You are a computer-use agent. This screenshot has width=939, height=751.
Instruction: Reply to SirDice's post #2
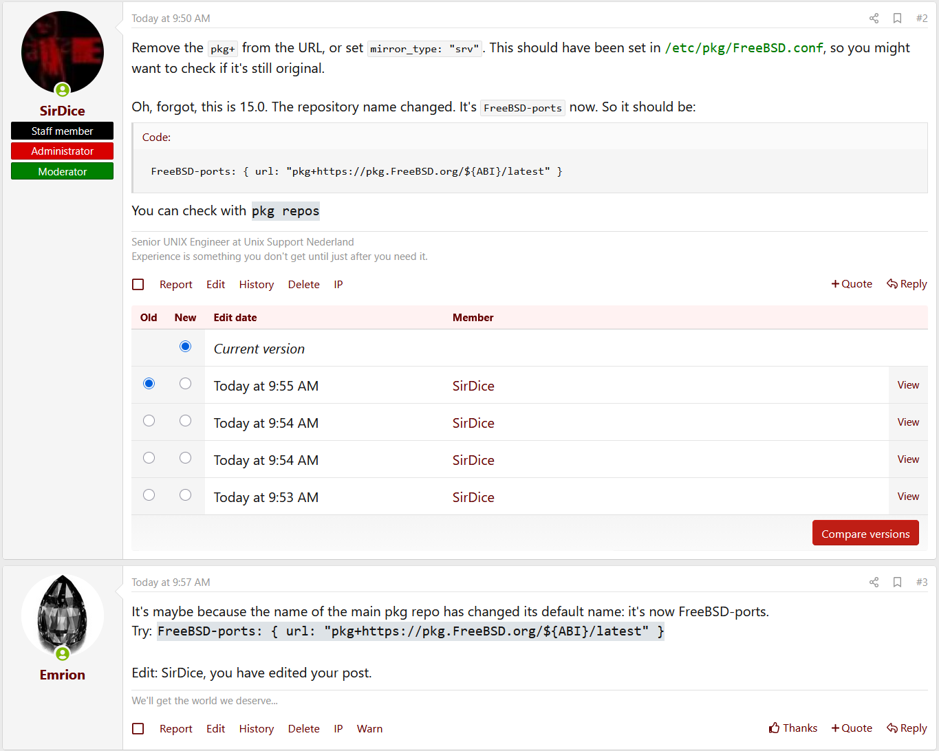[907, 284]
